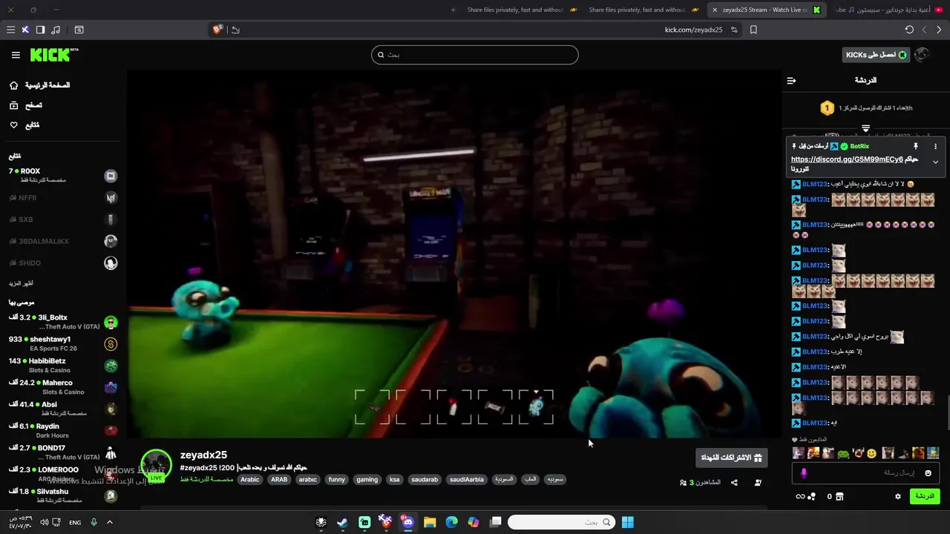This screenshot has height=534, width=950.
Task: Click the share icon below the stream
Action: pos(734,483)
